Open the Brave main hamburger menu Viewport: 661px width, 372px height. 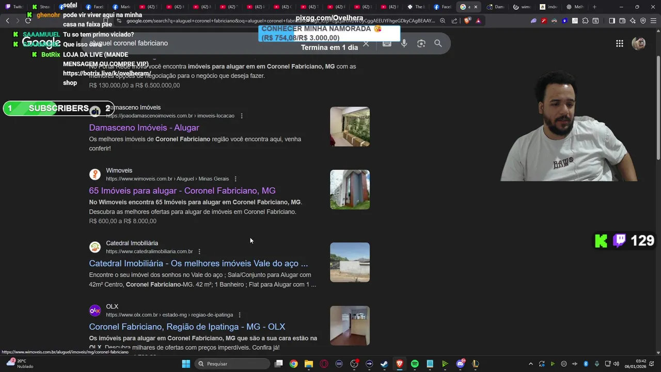pos(654,21)
